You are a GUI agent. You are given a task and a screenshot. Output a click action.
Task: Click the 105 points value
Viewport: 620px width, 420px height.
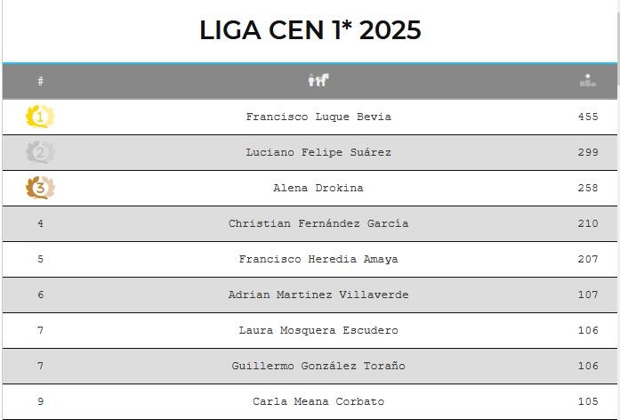click(x=587, y=401)
